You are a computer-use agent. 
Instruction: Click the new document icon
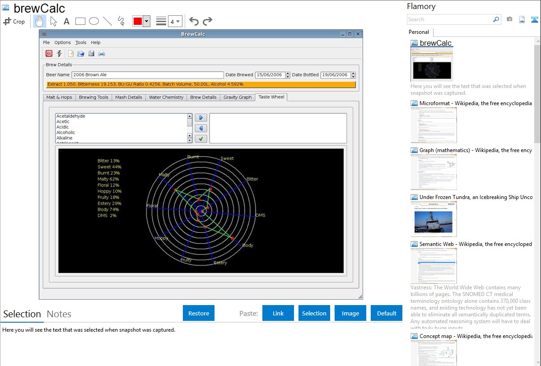(x=71, y=53)
